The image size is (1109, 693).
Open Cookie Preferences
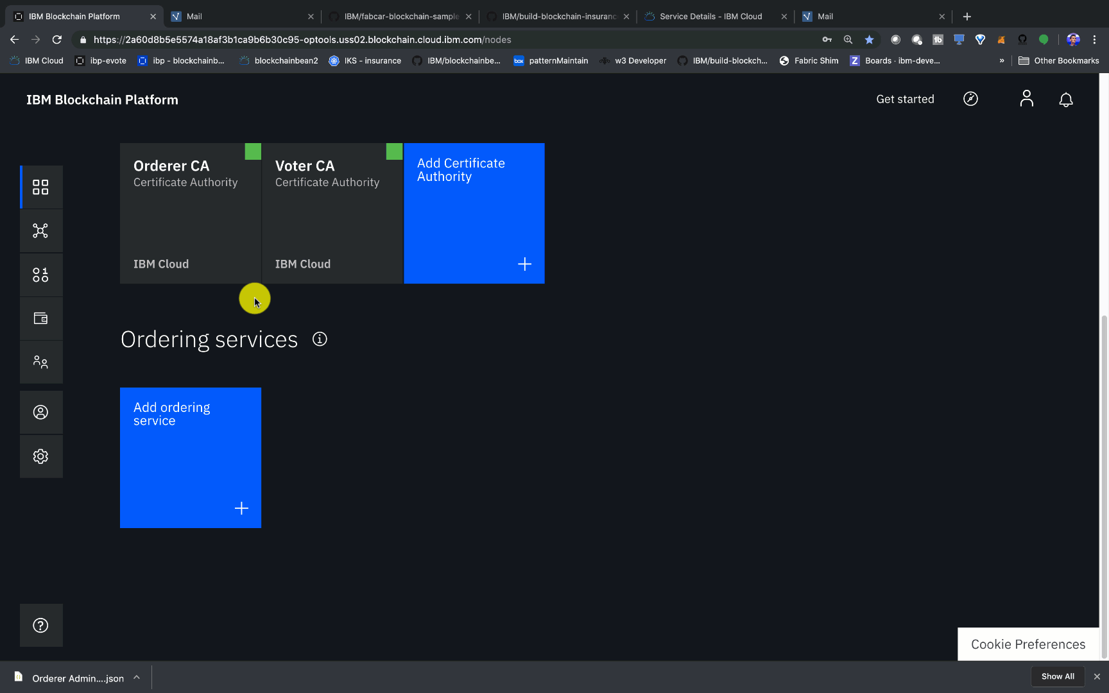1028,644
